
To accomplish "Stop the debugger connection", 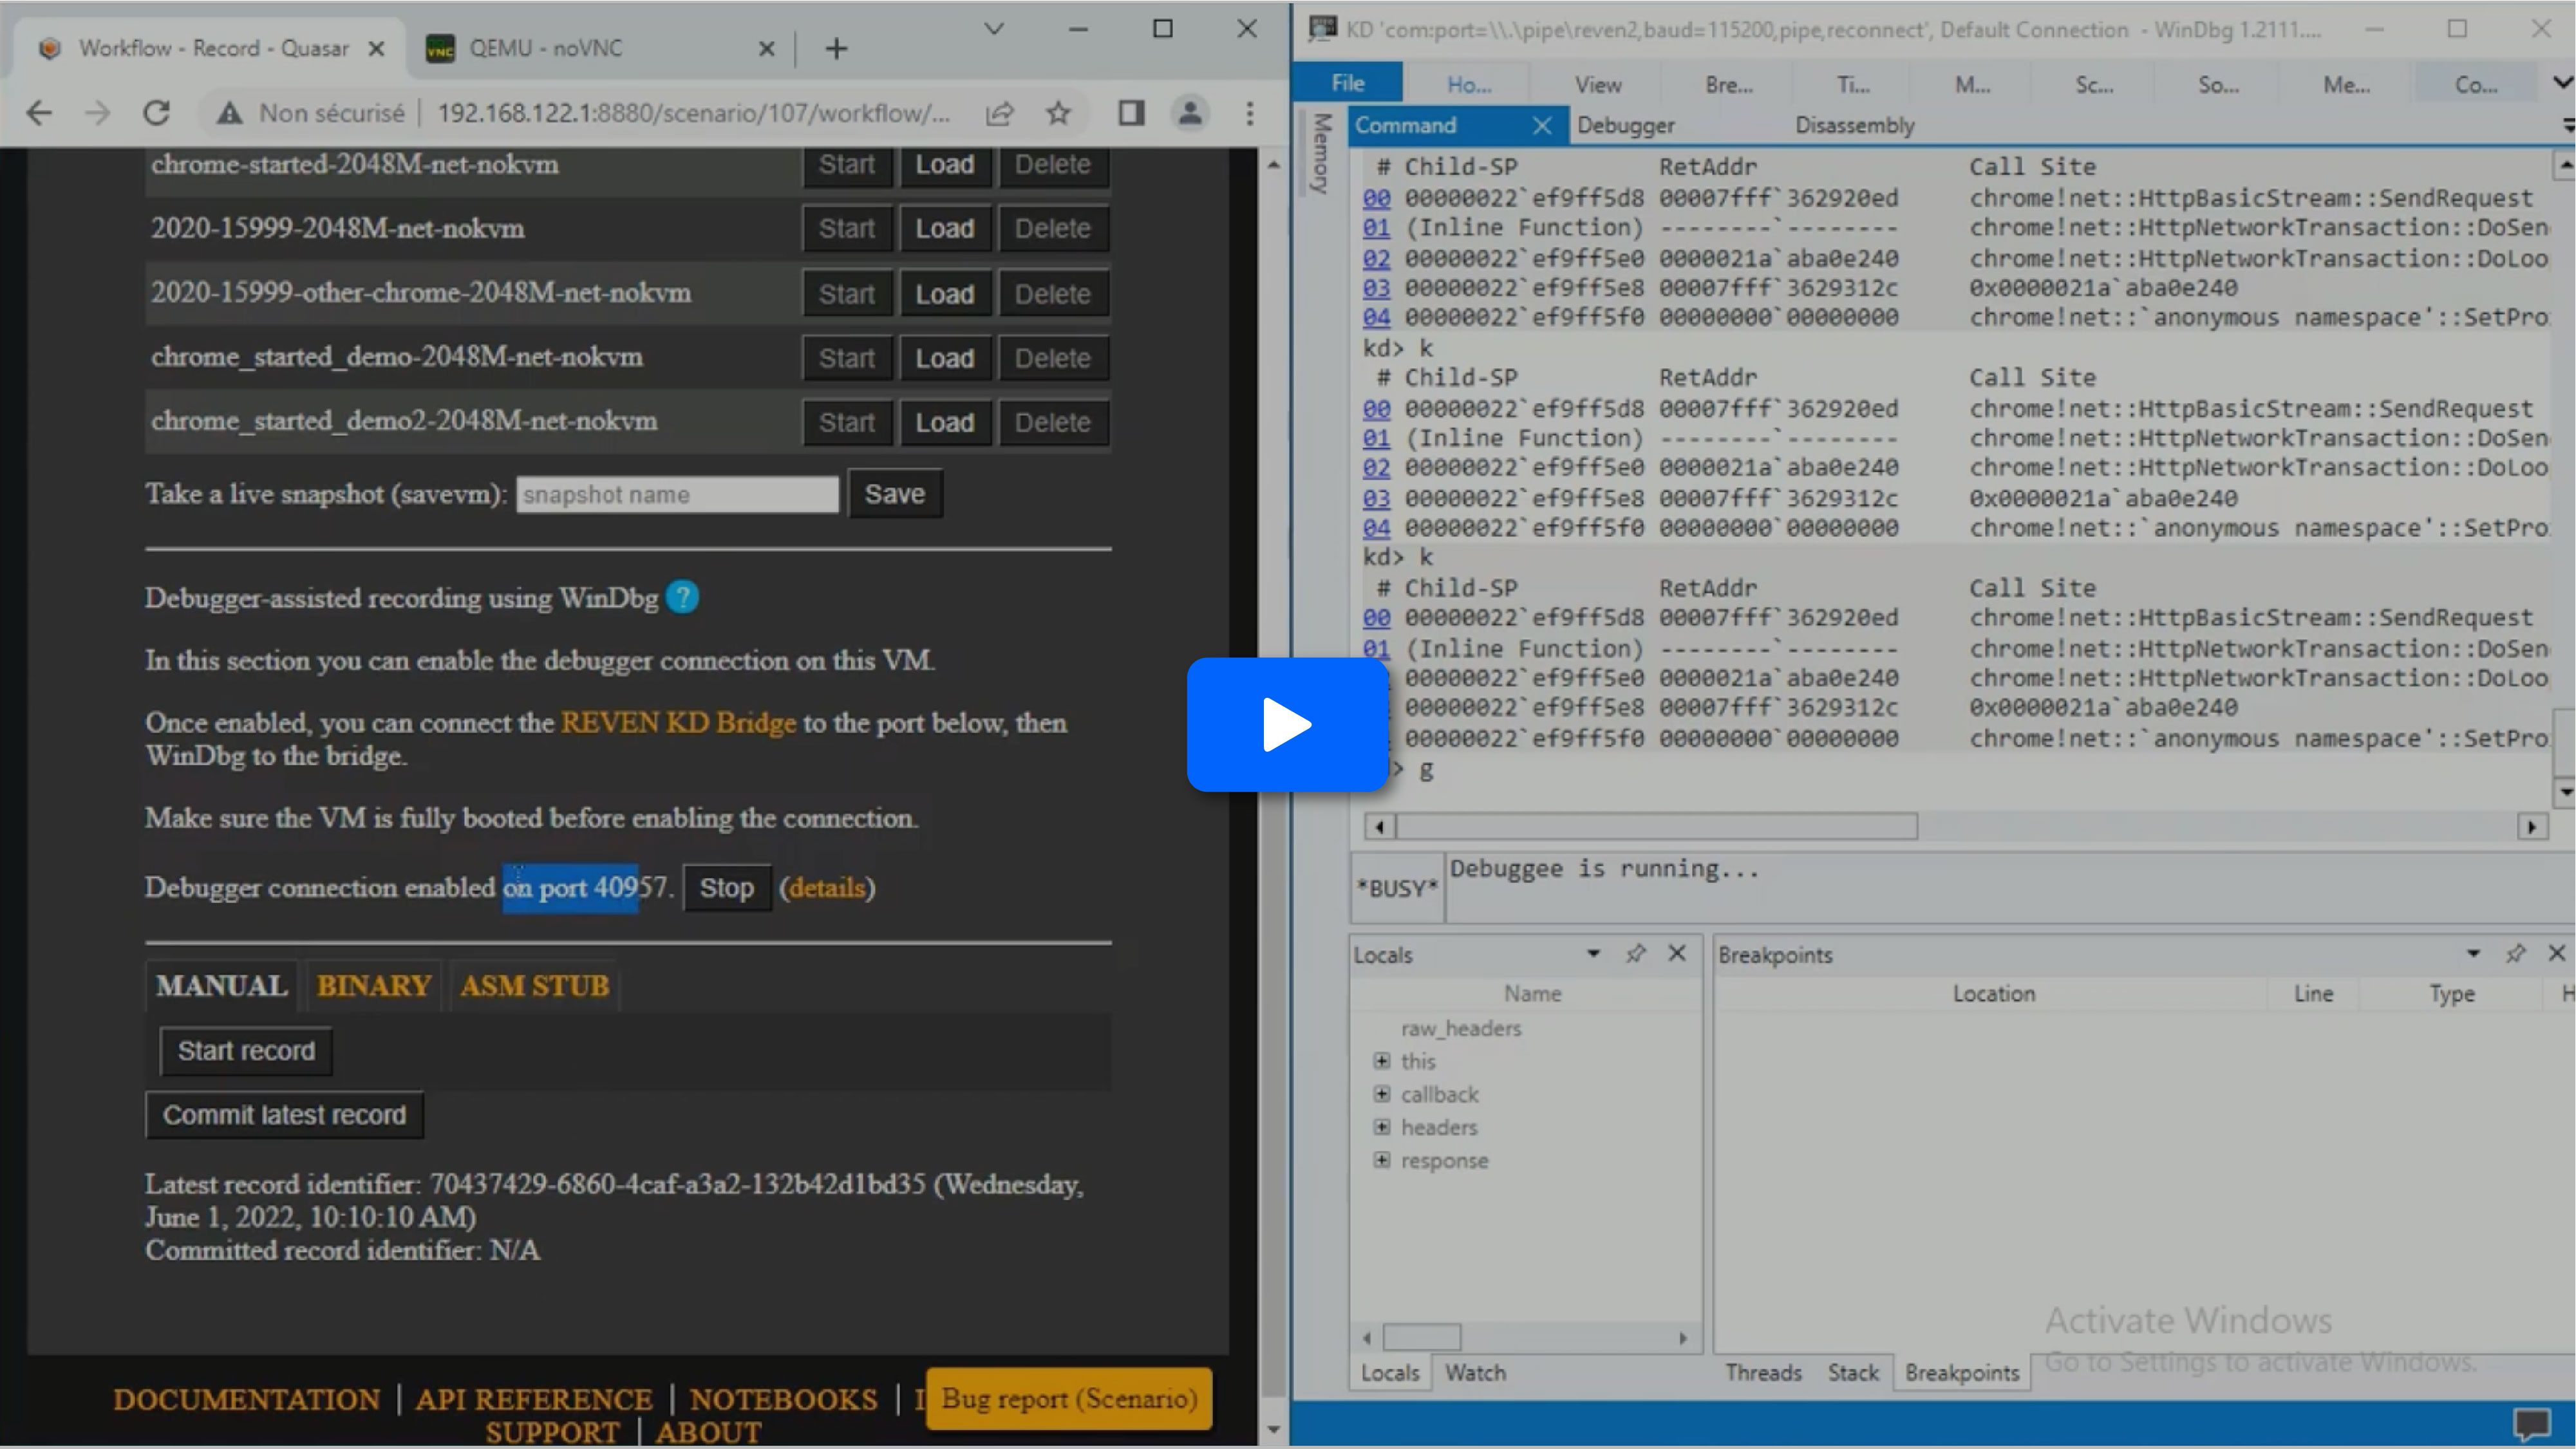I will [x=726, y=888].
